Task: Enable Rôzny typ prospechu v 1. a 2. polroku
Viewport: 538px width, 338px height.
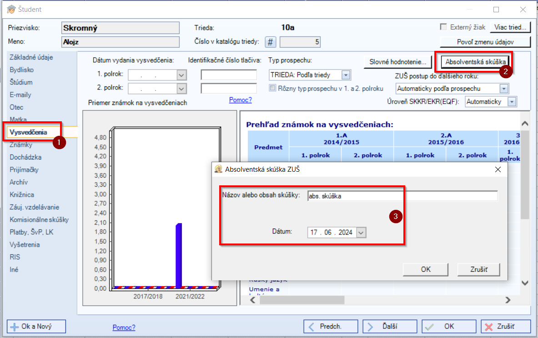Action: click(272, 88)
